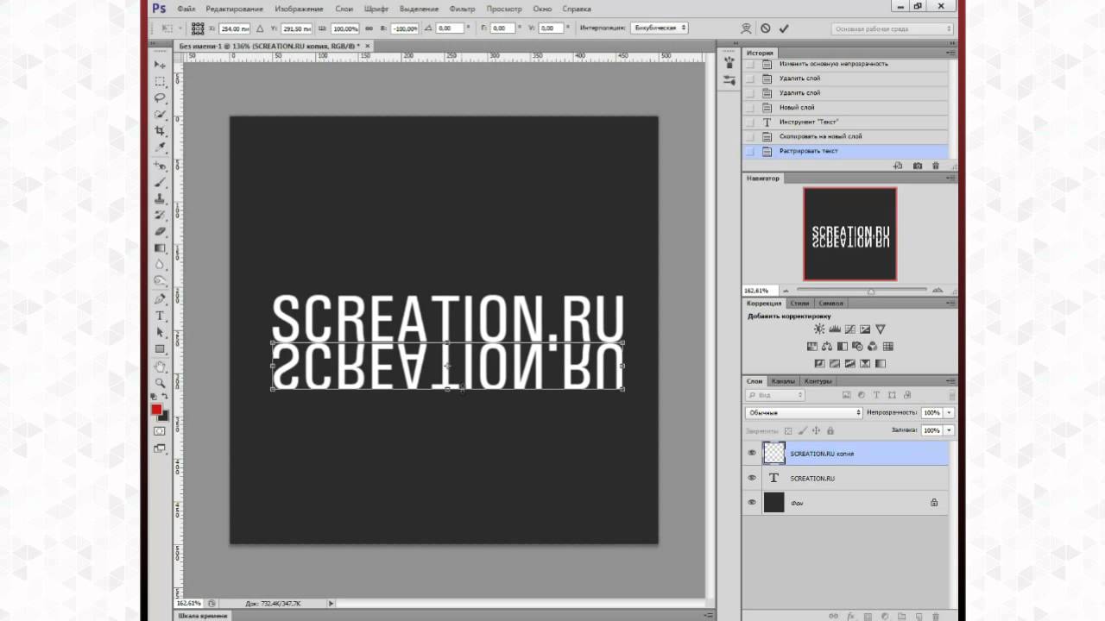Set history brush source for Новый слой
Viewport: 1105px width, 621px height.
pyautogui.click(x=749, y=107)
